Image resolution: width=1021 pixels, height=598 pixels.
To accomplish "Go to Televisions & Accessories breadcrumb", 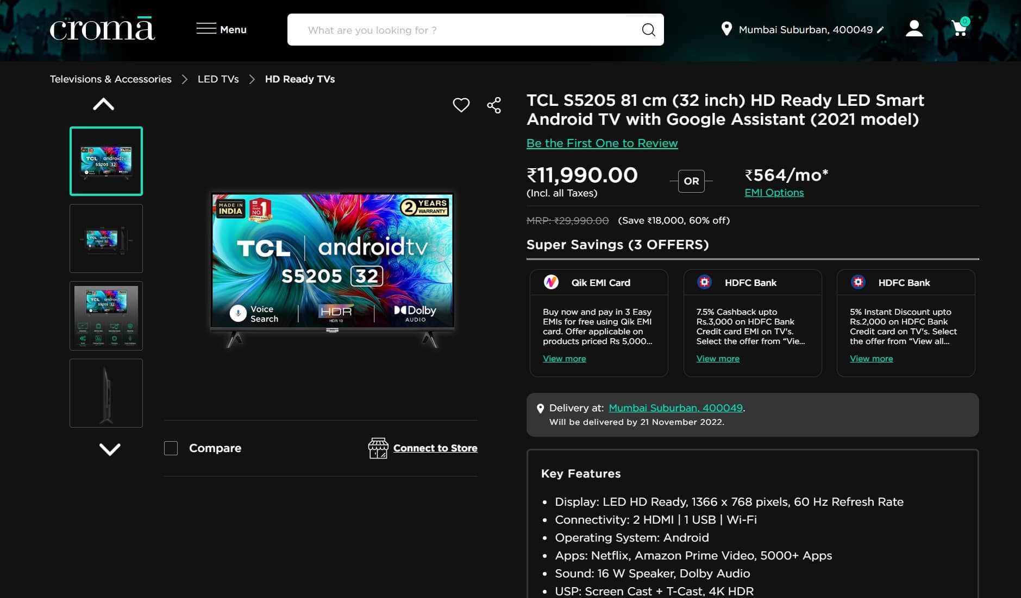I will tap(111, 79).
